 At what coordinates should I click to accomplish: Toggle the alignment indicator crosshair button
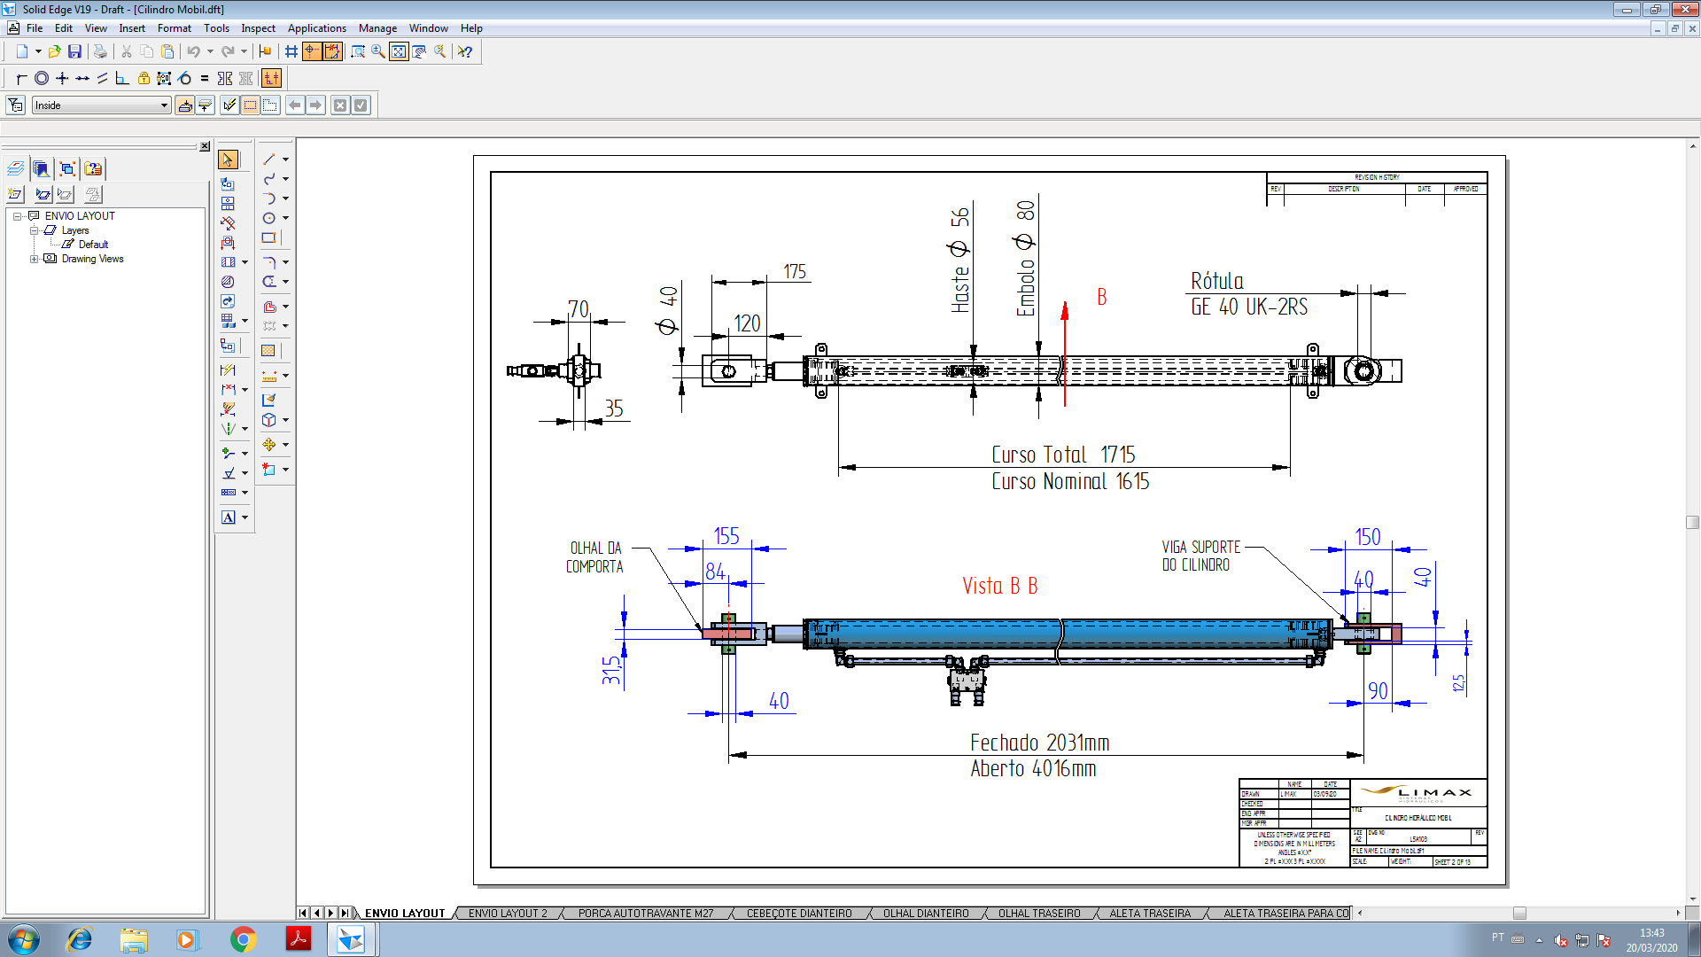[312, 51]
